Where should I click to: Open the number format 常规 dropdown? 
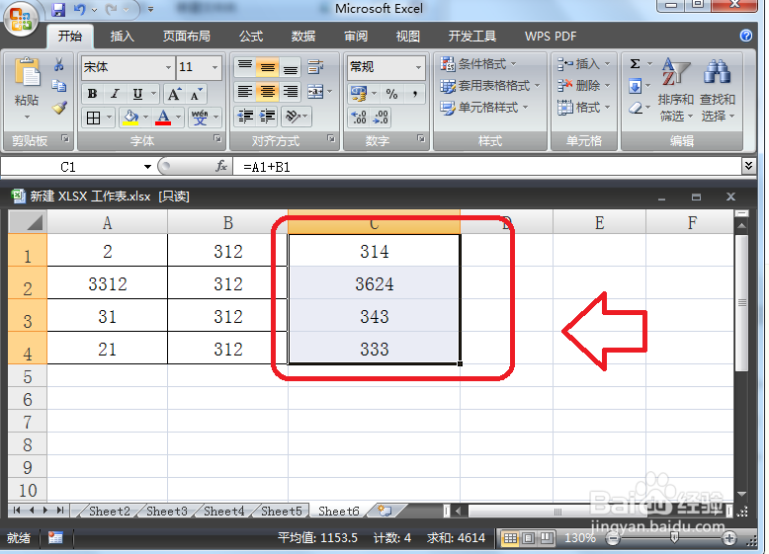click(418, 67)
